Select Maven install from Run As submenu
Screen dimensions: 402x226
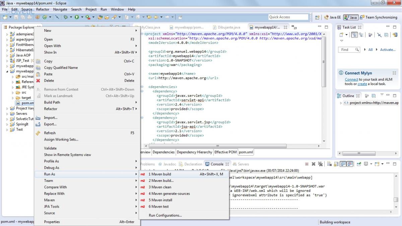[x=160, y=200]
